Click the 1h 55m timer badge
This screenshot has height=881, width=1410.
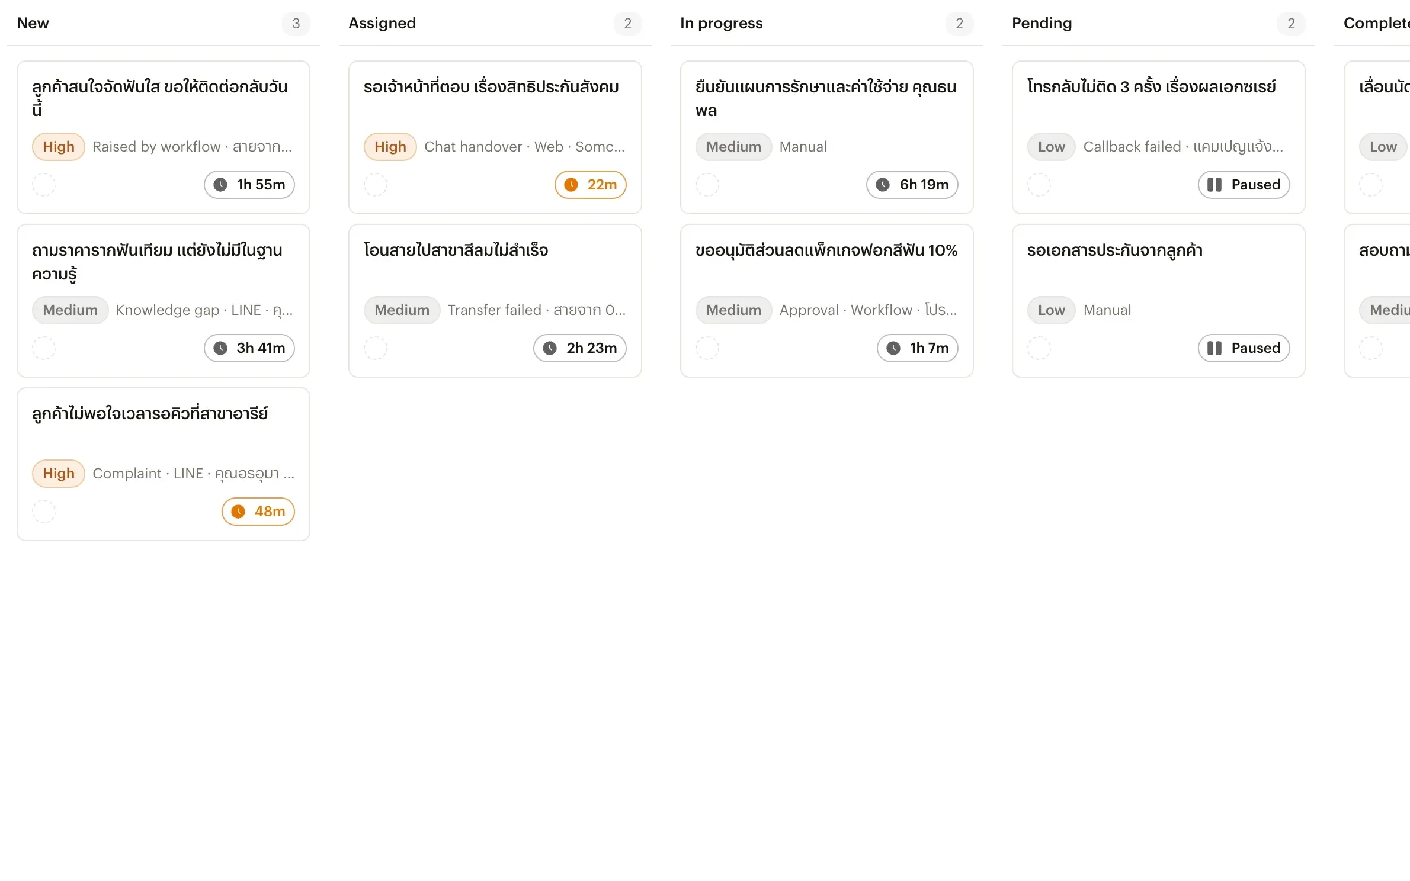(x=249, y=185)
